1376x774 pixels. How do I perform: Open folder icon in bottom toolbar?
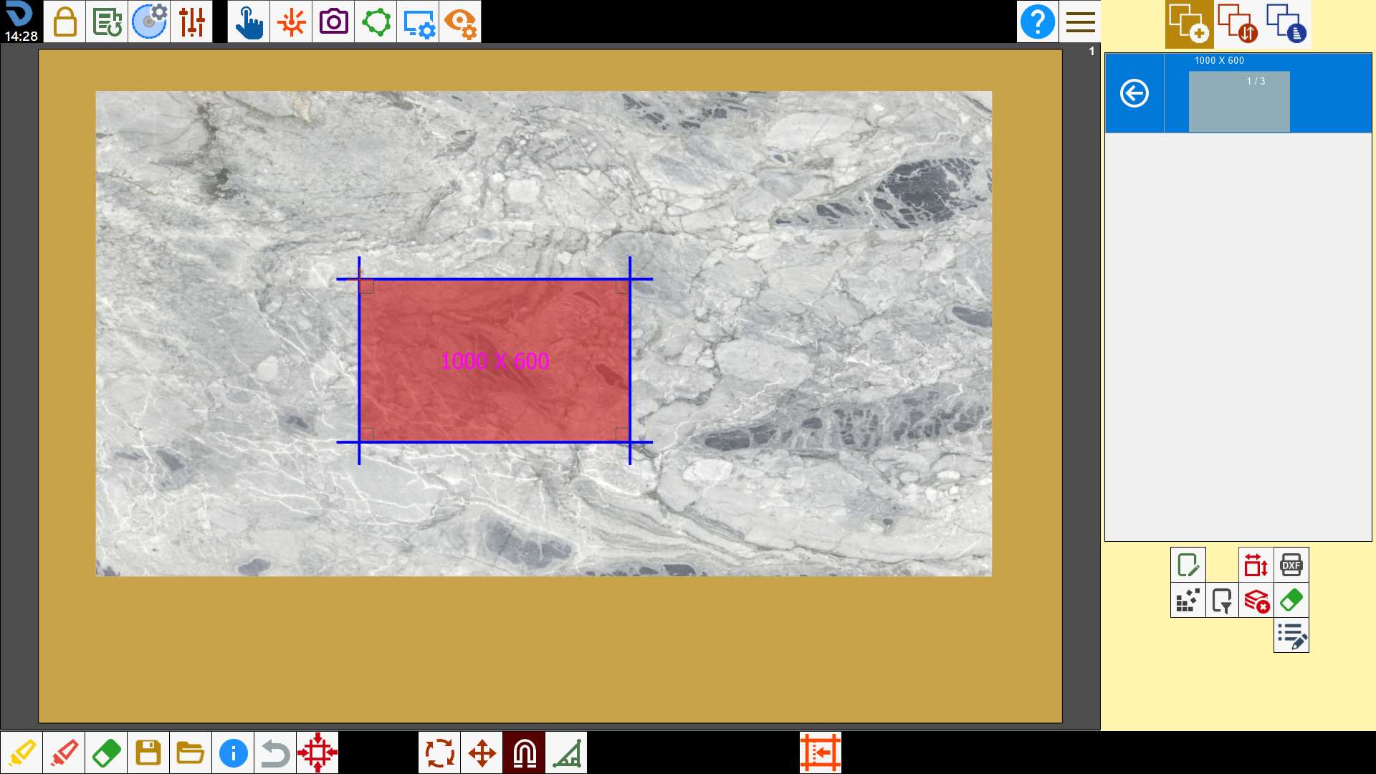point(191,752)
